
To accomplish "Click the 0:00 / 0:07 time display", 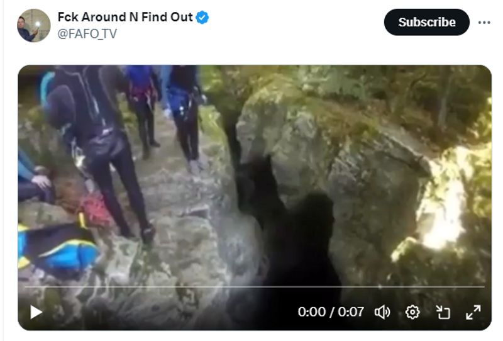I will (x=331, y=312).
